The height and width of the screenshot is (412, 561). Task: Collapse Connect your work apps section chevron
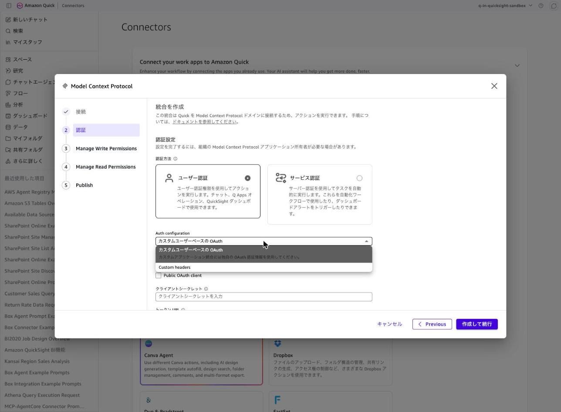coord(517,65)
